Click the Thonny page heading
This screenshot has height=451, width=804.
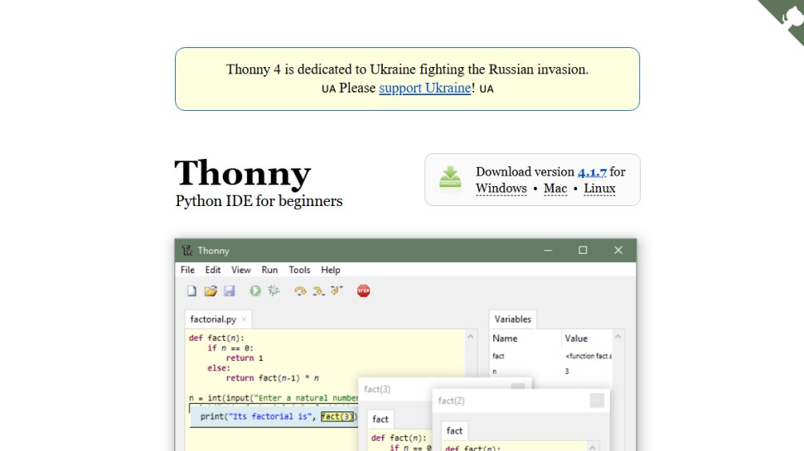[243, 173]
